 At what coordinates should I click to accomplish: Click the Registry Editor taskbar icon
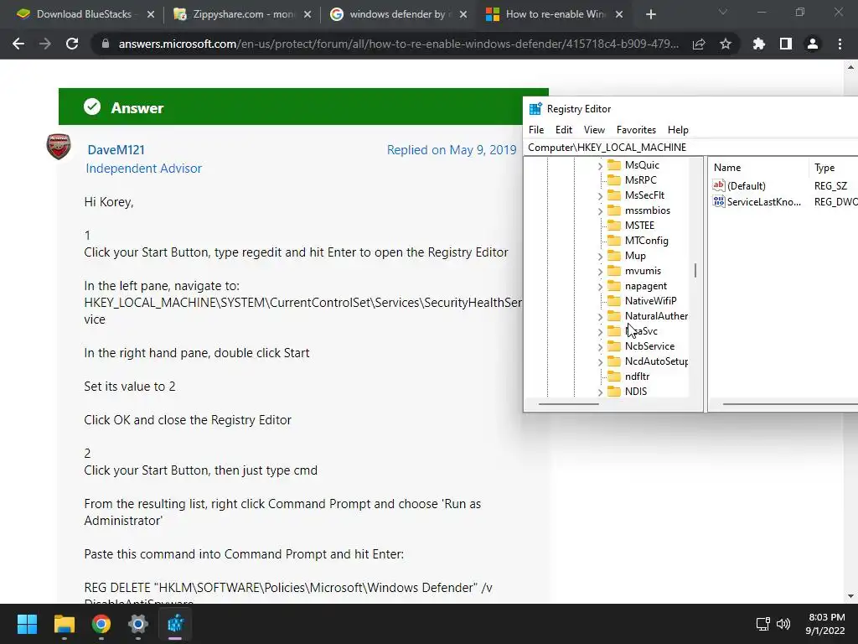pos(175,624)
